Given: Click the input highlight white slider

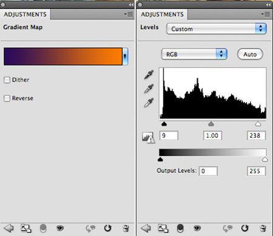Looking at the screenshot, I should point(258,124).
